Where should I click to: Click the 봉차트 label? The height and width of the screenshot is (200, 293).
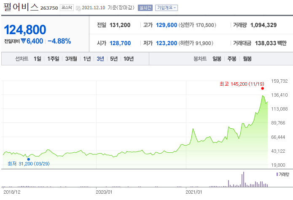pyautogui.click(x=200, y=59)
